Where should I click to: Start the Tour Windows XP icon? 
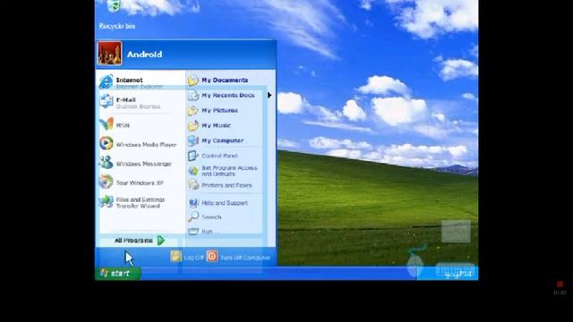106,182
